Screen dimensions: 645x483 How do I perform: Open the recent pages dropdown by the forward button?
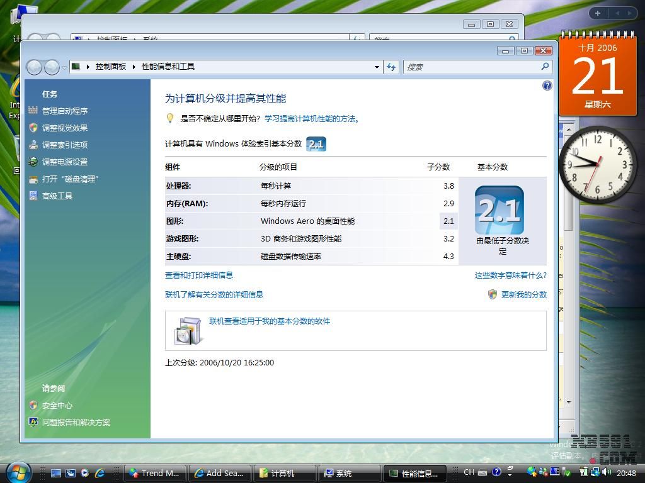pyautogui.click(x=64, y=67)
